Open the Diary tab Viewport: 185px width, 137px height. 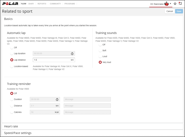pyautogui.click(x=31, y=4)
